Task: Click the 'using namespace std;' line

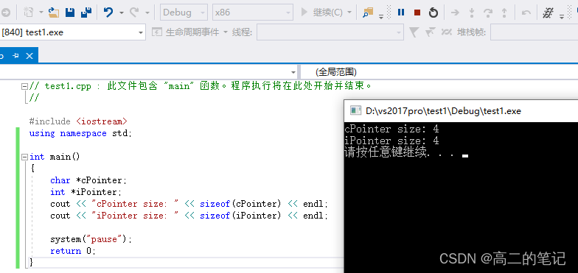Action: pos(80,133)
